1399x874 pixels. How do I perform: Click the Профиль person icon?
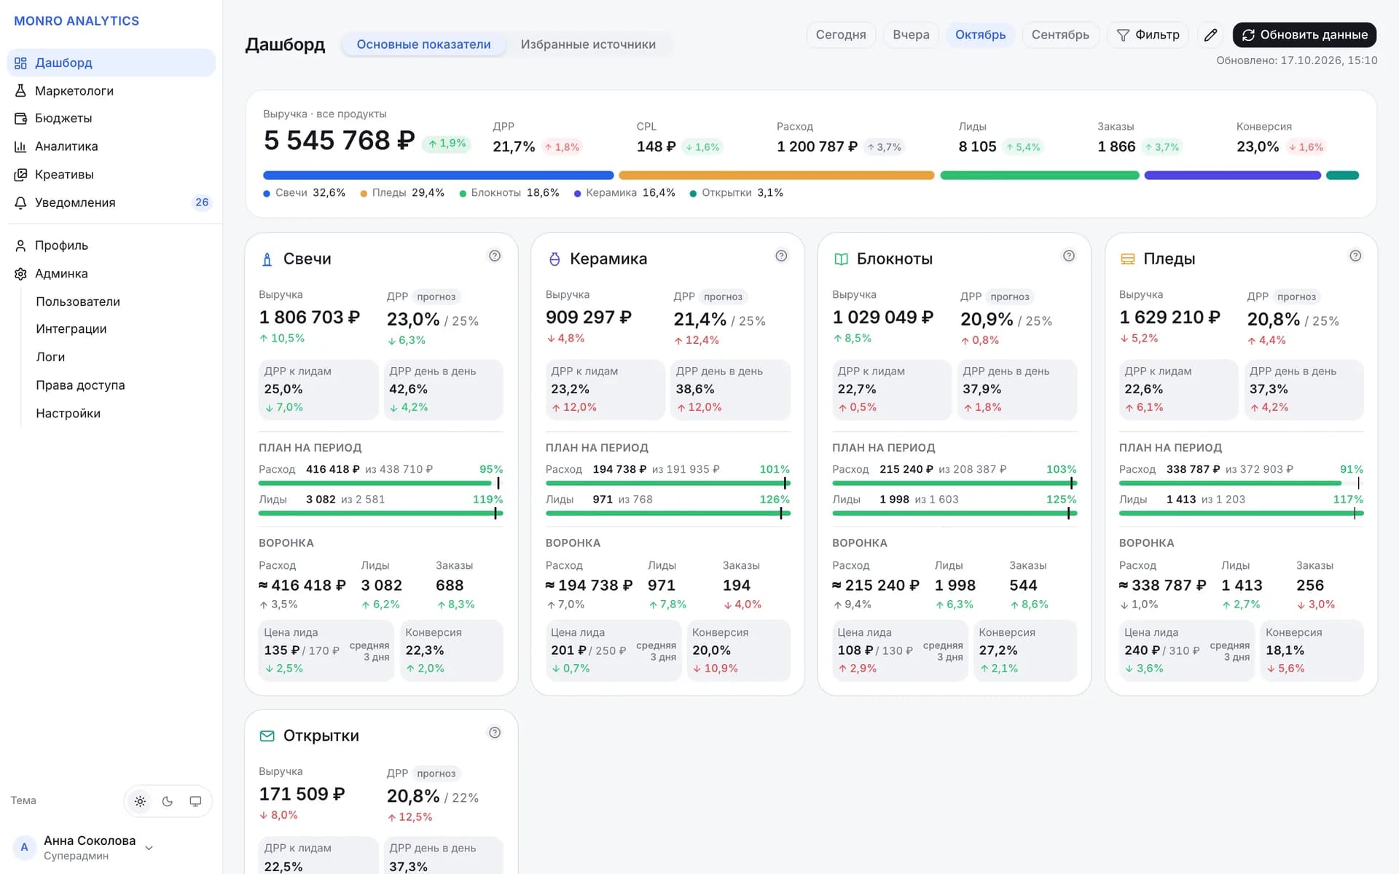click(20, 245)
